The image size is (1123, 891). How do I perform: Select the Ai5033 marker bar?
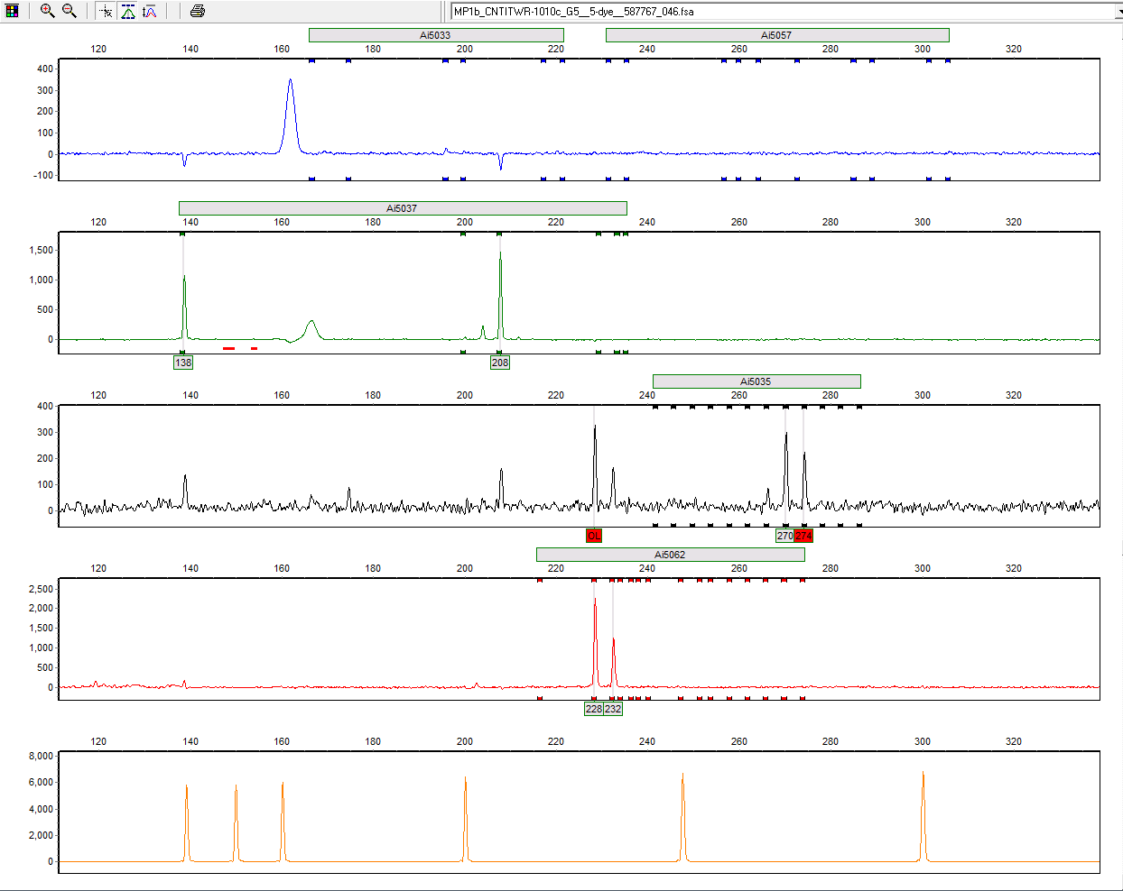[436, 35]
